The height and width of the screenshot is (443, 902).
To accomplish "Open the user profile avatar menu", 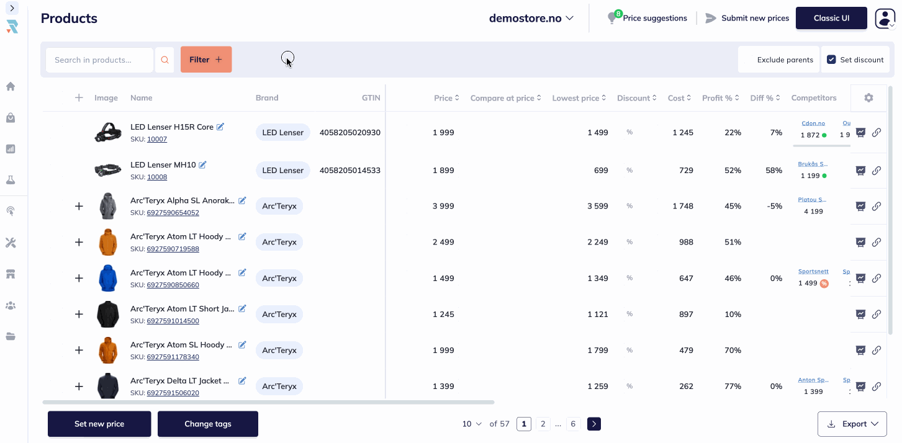I will coord(885,18).
